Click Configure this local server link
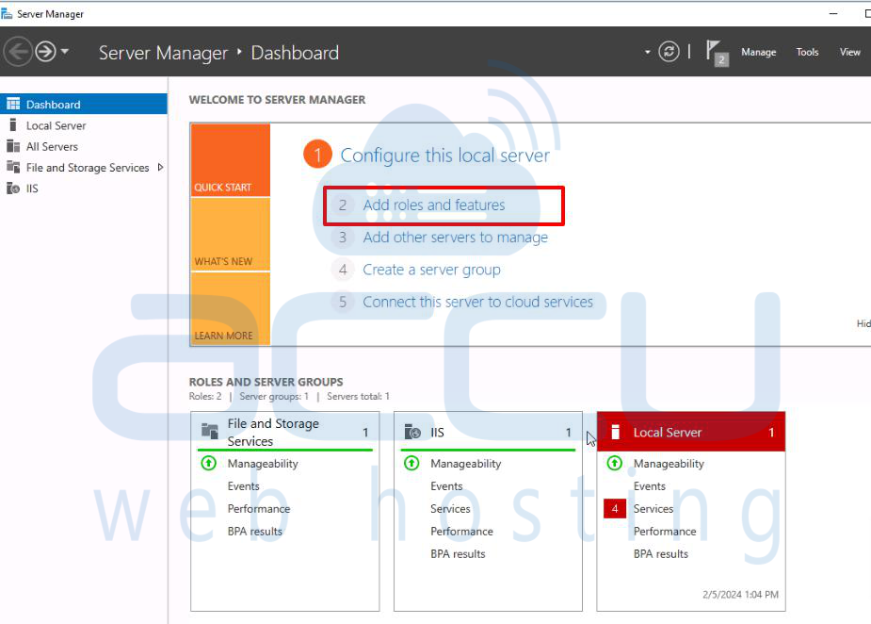The height and width of the screenshot is (624, 871). pos(445,156)
